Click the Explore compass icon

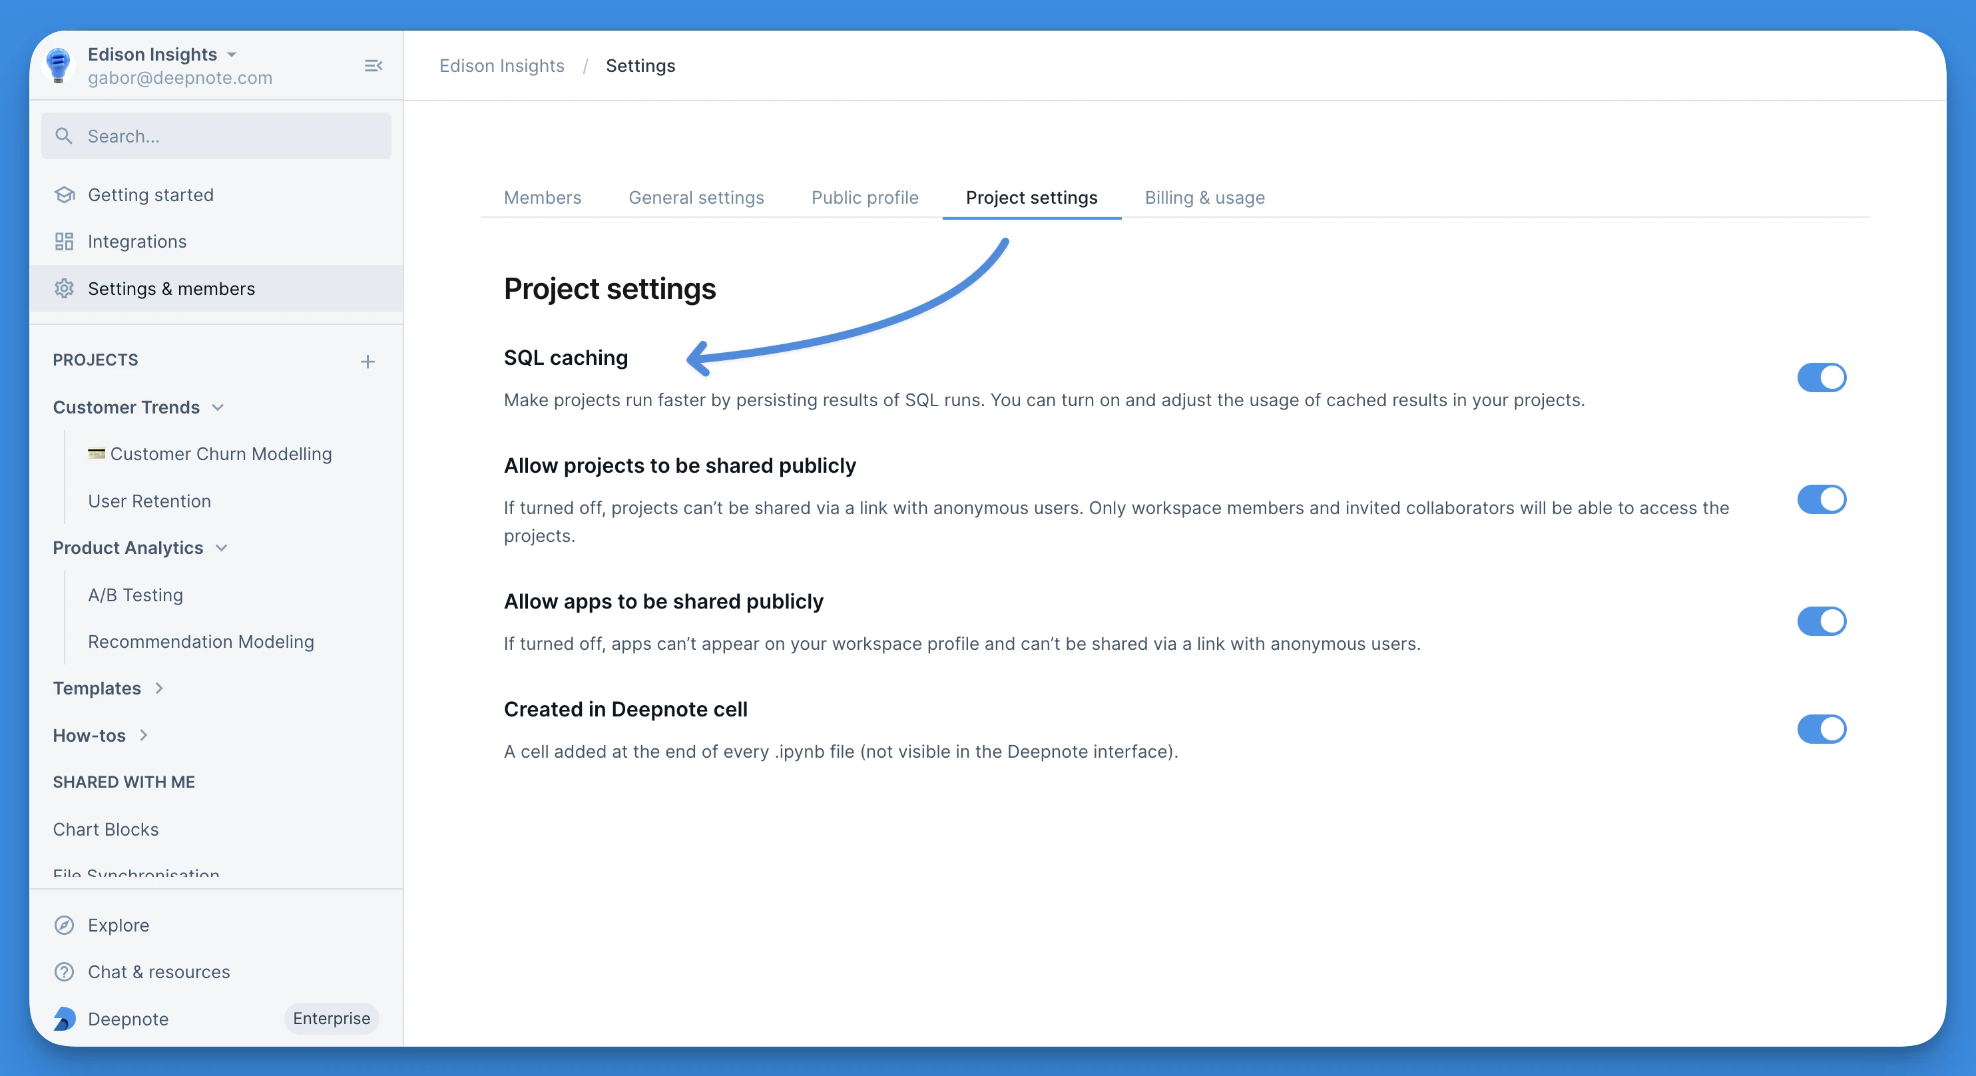(65, 925)
